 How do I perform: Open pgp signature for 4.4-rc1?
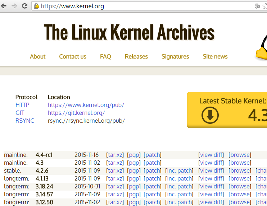coord(134,155)
